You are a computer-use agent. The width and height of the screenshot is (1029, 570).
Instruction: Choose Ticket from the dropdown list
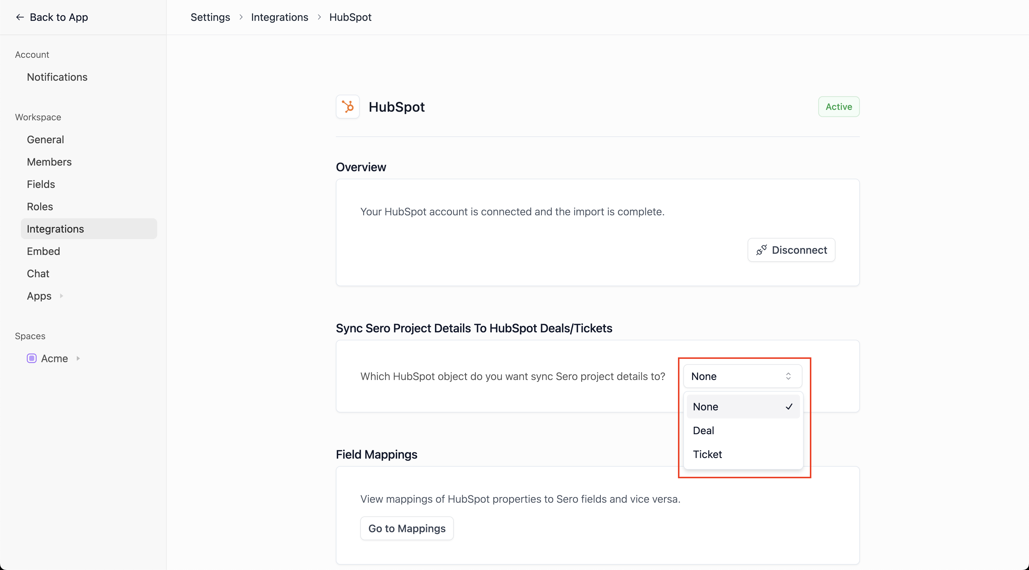tap(707, 454)
